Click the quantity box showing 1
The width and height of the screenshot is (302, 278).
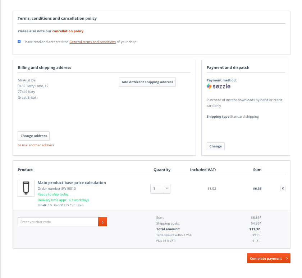pyautogui.click(x=156, y=188)
